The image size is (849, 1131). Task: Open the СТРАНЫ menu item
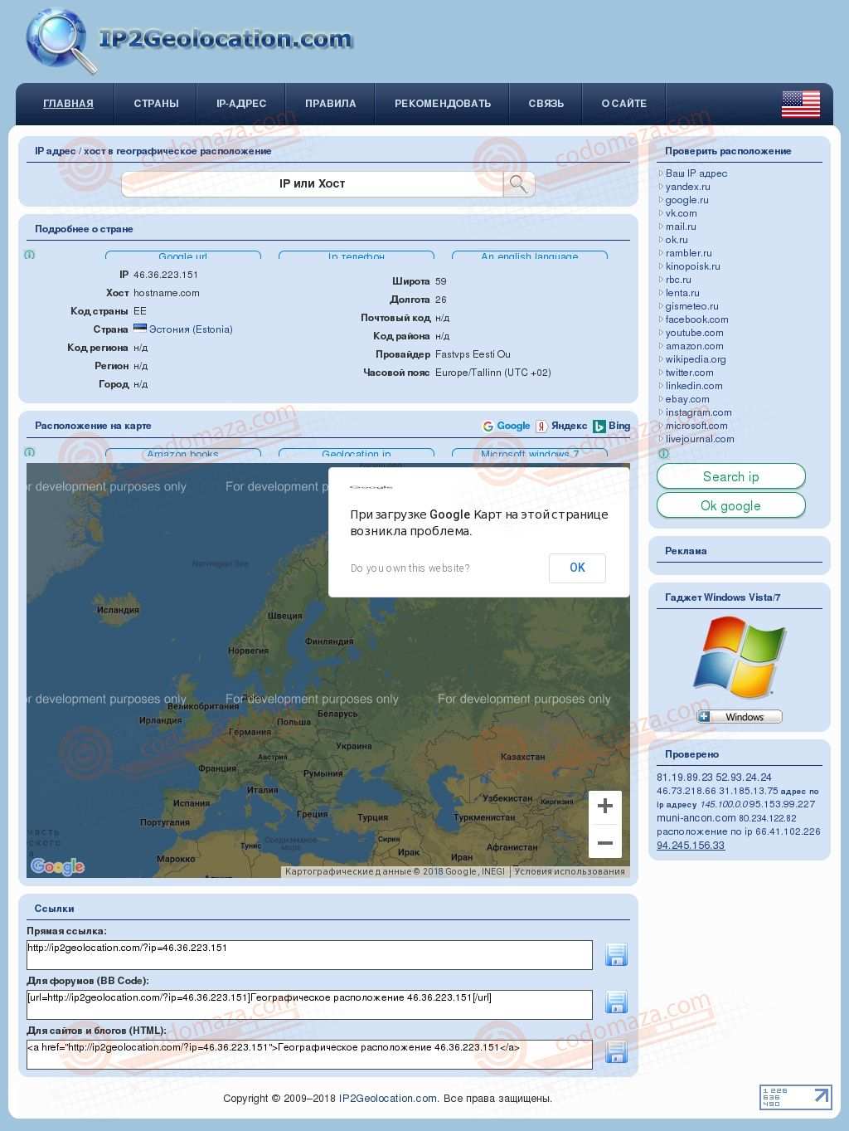pos(156,104)
